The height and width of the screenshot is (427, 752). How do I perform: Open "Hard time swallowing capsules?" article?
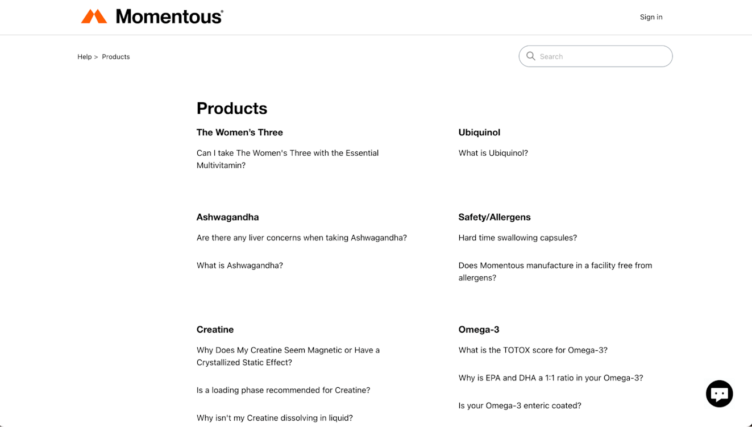click(x=517, y=238)
